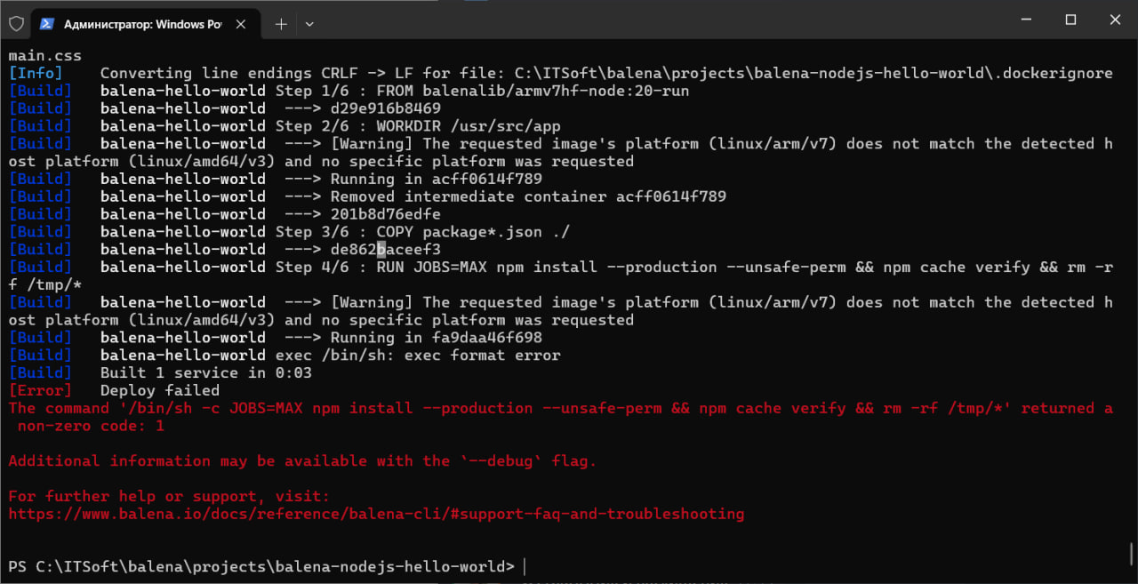Viewport: 1138px width, 584px height.
Task: Click the administrator shield icon
Action: click(16, 24)
